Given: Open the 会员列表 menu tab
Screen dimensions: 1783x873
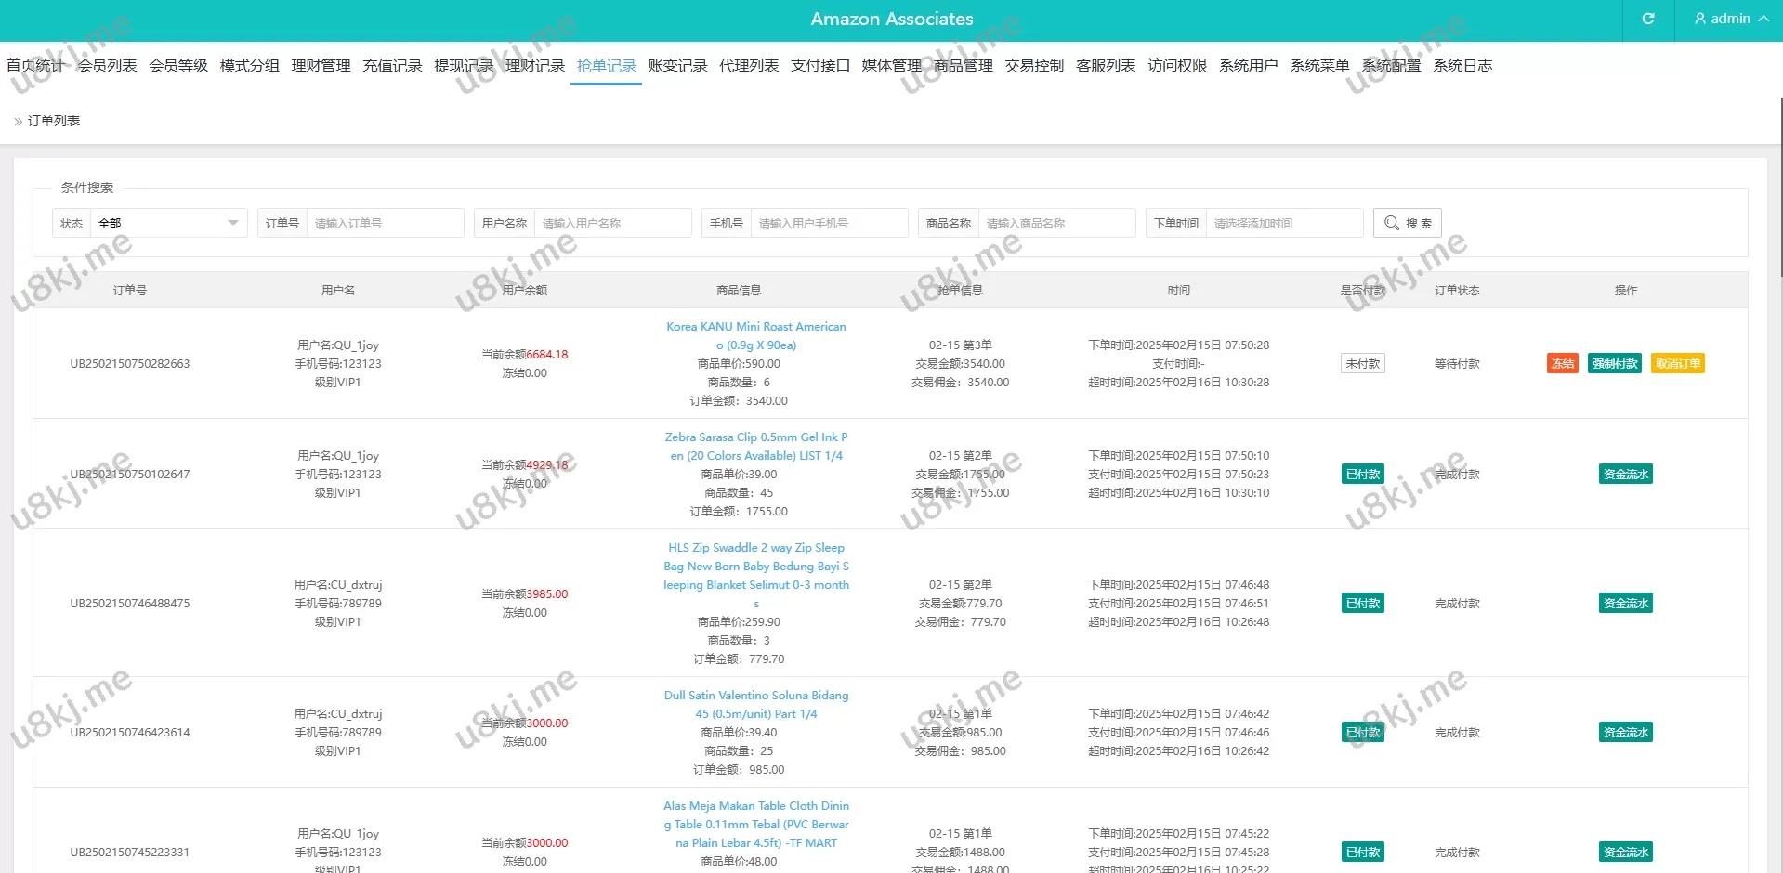Looking at the screenshot, I should click(107, 66).
